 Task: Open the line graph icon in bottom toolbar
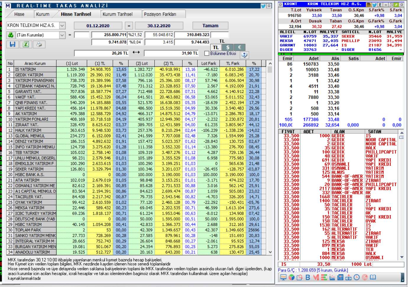coord(332,277)
